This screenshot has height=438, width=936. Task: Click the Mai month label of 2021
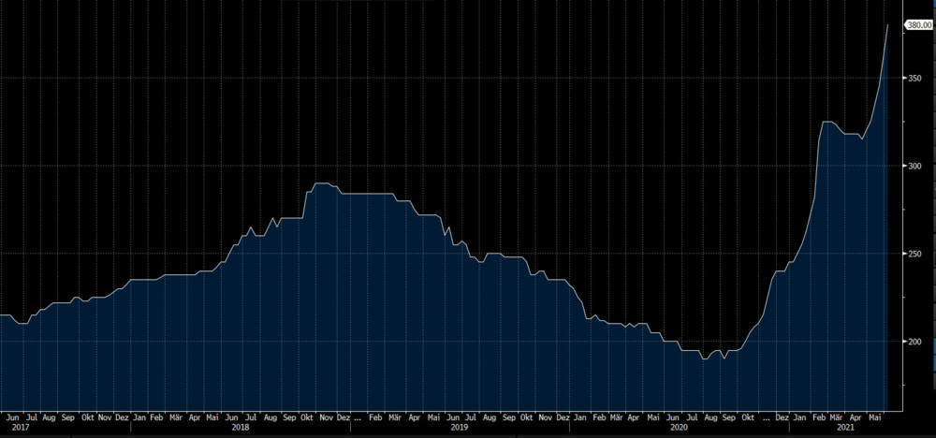click(875, 417)
